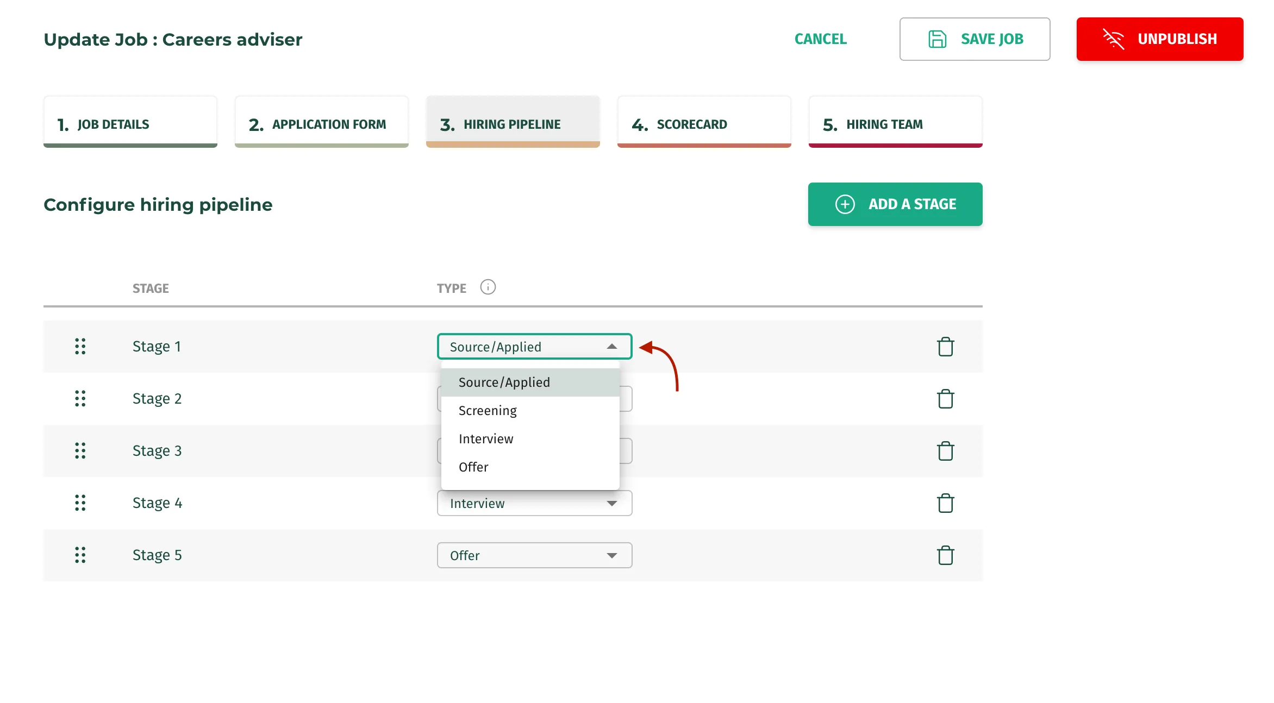Click the Configure hiring pipeline heading
Image resolution: width=1274 pixels, height=703 pixels.
coord(158,205)
